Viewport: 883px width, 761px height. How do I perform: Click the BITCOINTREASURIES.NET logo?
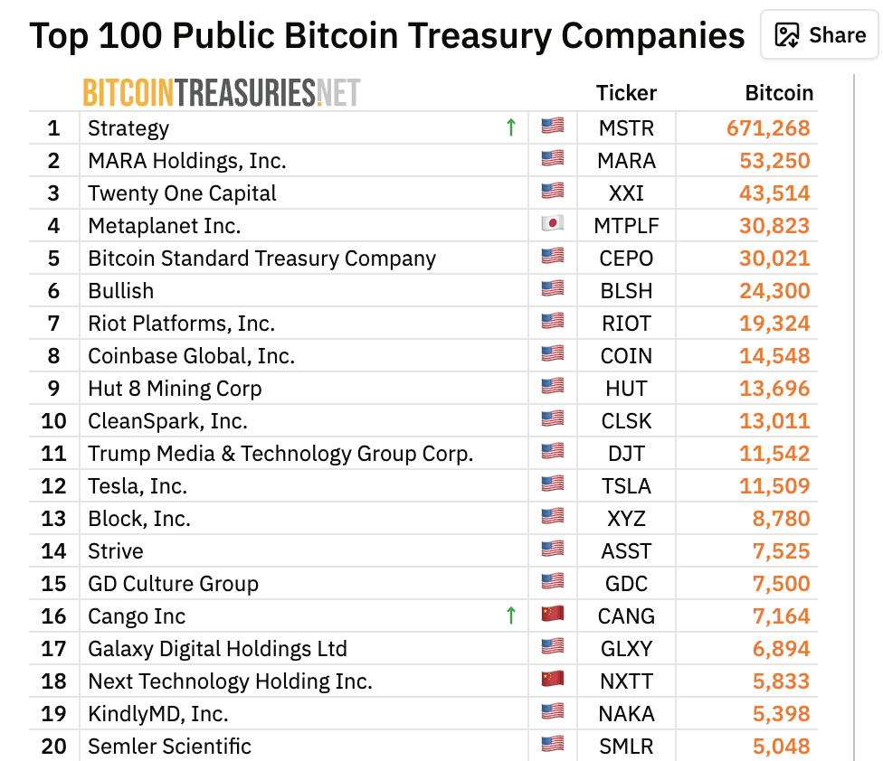tap(220, 91)
